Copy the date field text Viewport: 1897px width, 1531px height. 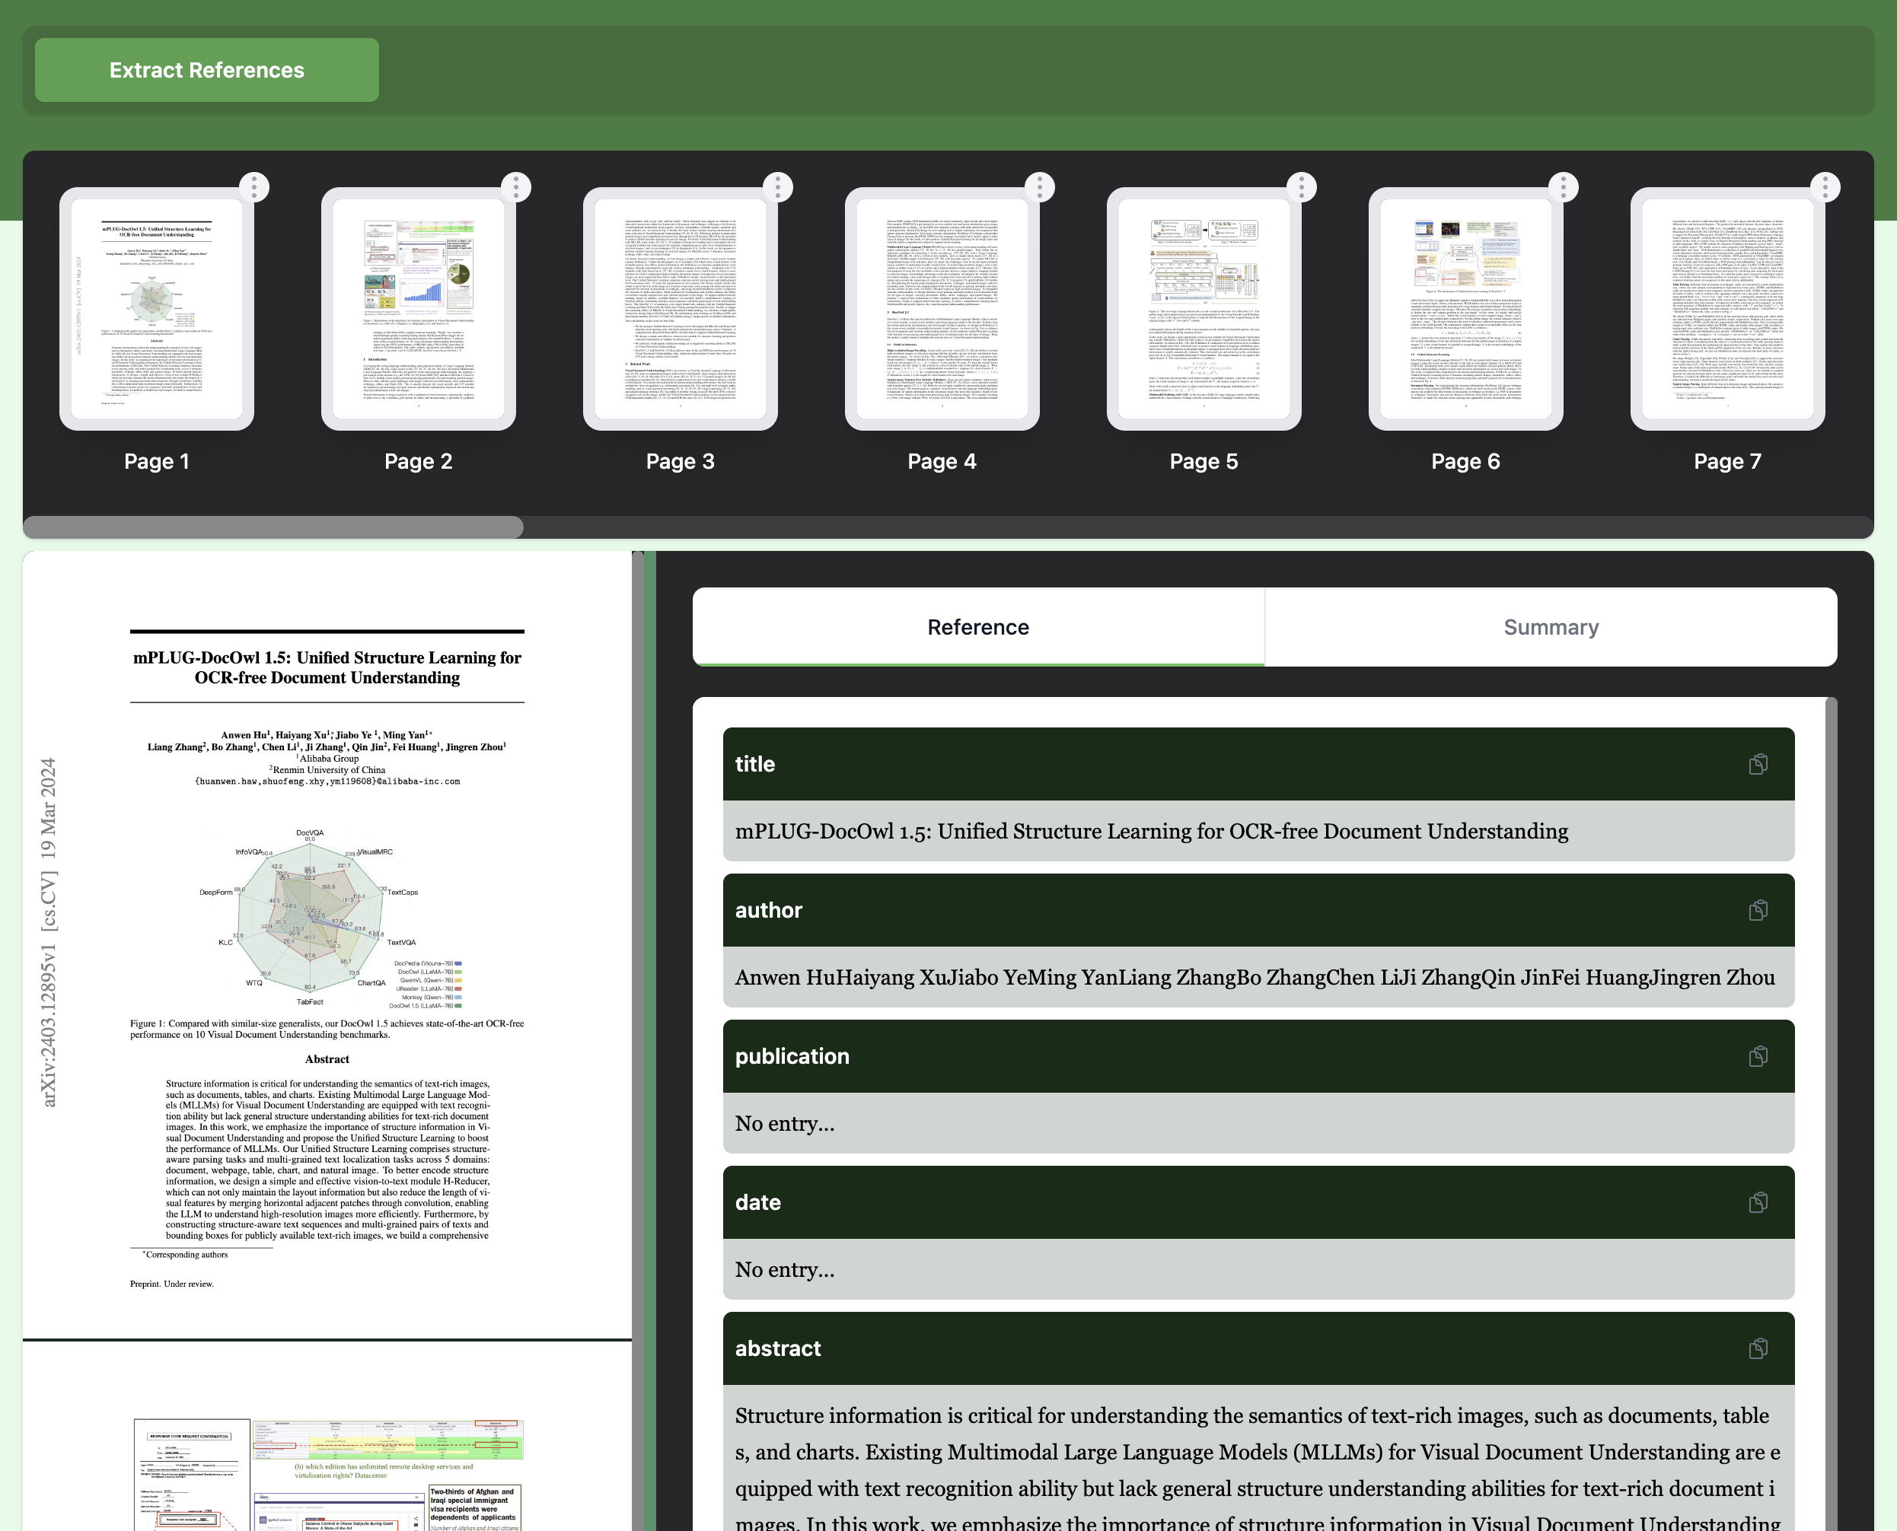pos(1758,1202)
